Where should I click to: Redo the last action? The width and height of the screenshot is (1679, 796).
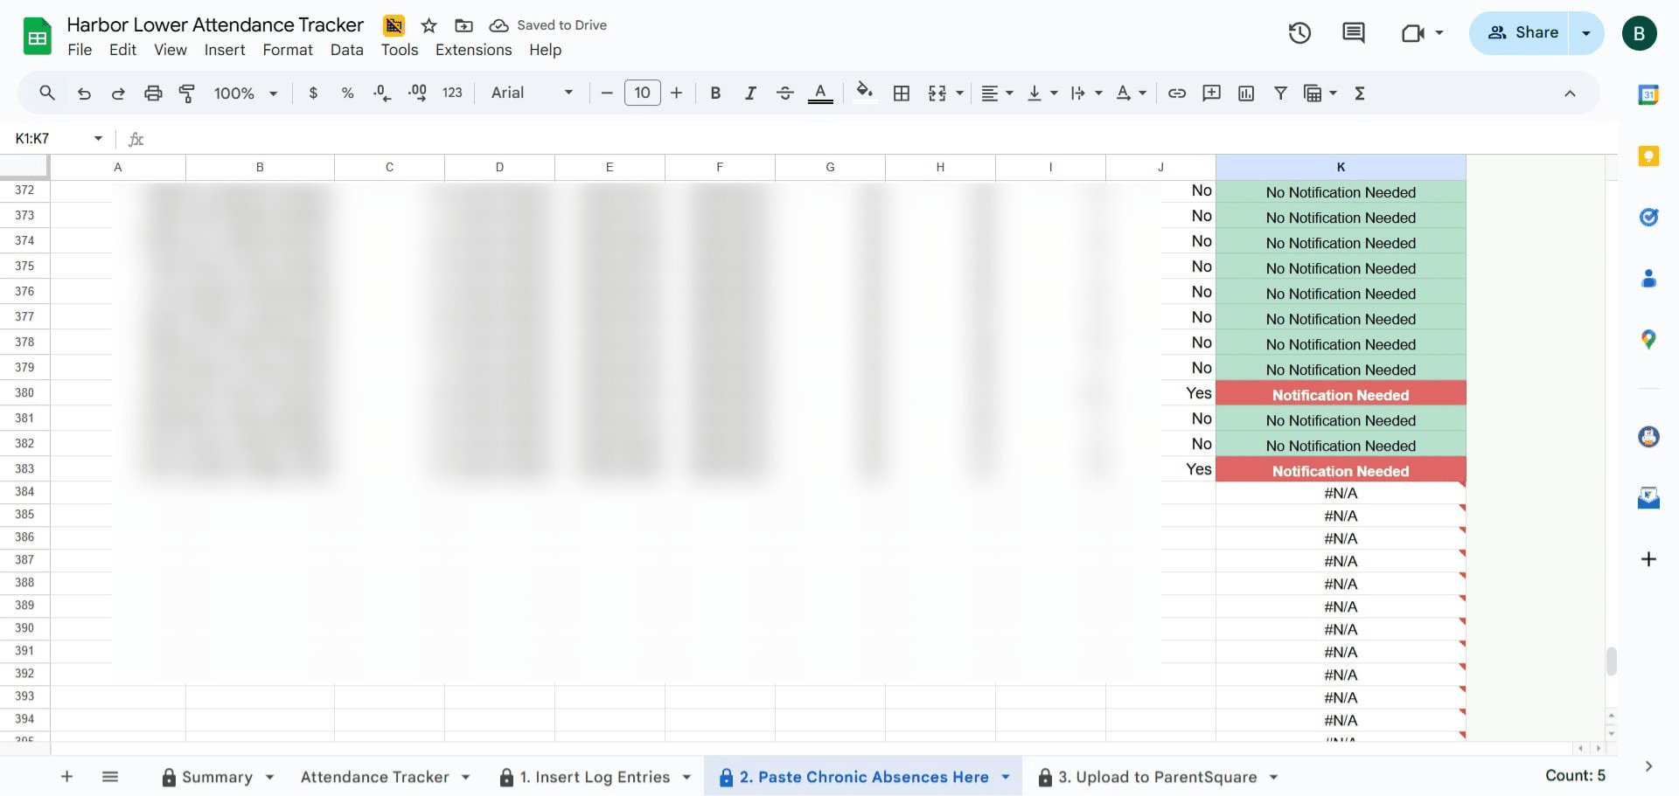click(x=118, y=93)
